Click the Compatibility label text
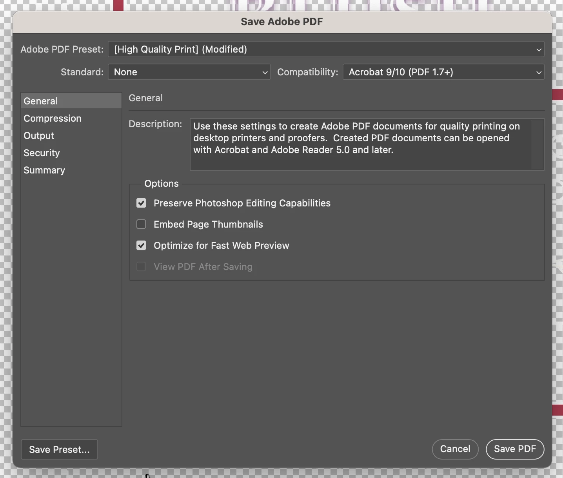Viewport: 563px width, 478px height. (x=307, y=72)
